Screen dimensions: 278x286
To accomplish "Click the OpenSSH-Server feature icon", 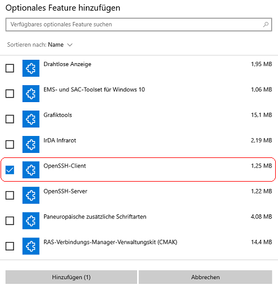I will pos(31,195).
